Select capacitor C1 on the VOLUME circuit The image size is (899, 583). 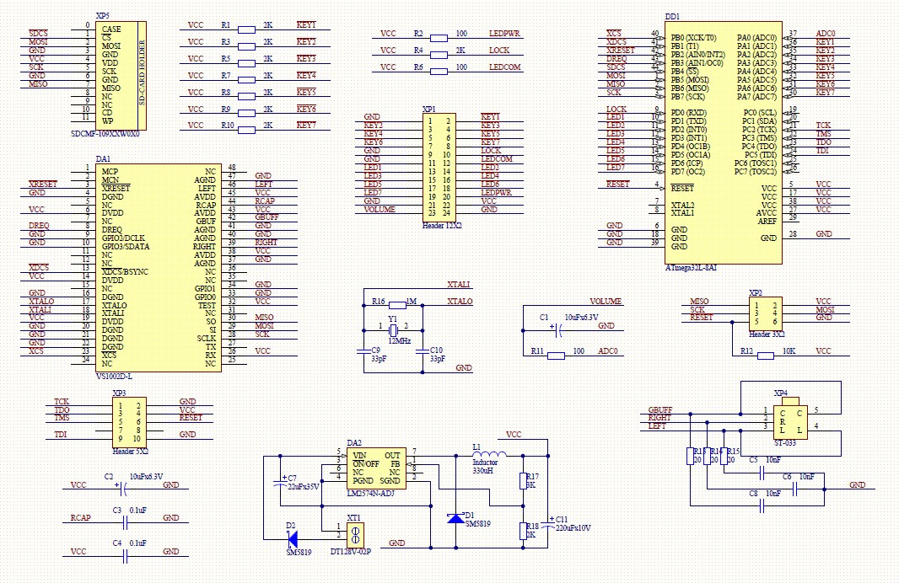pyautogui.click(x=557, y=330)
